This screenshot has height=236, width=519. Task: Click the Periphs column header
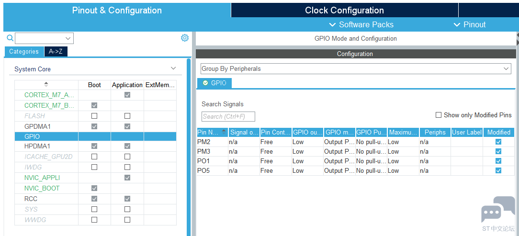pos(435,133)
